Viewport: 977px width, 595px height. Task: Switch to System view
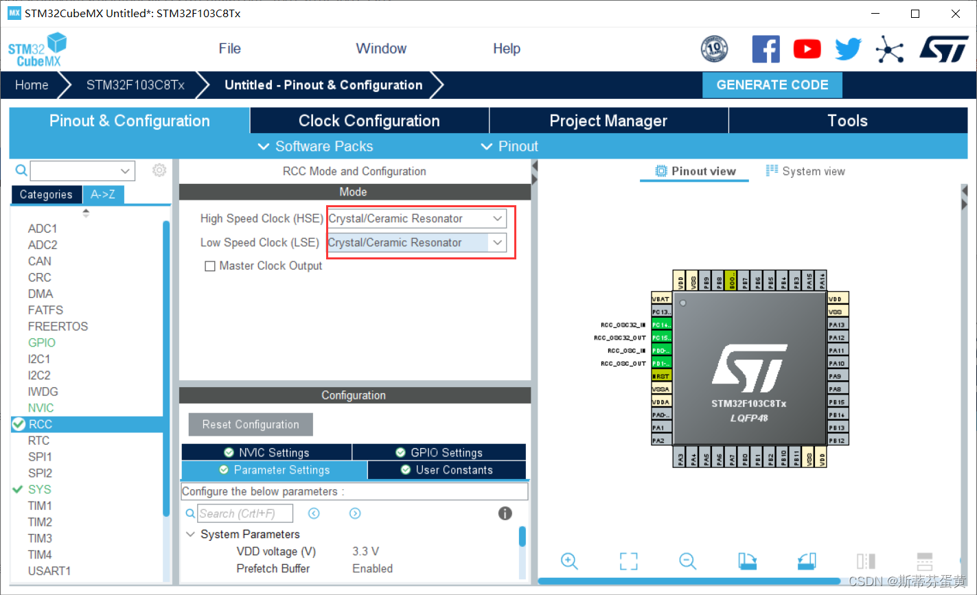pos(805,172)
